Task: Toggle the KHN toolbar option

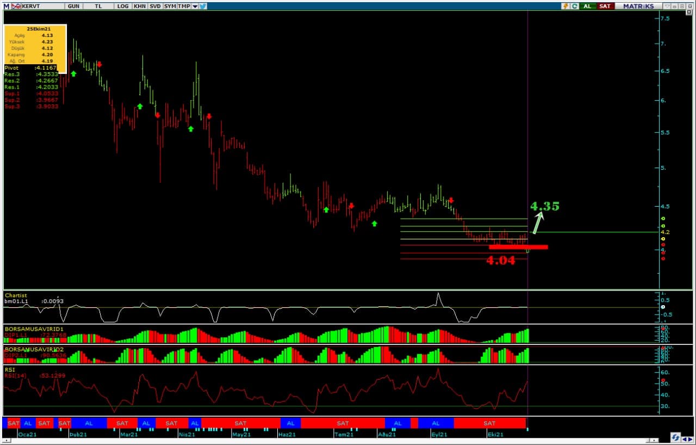Action: tap(139, 6)
